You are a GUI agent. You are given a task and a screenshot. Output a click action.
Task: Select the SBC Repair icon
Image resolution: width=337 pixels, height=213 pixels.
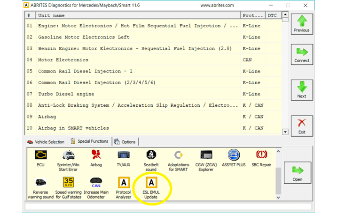tap(262, 155)
